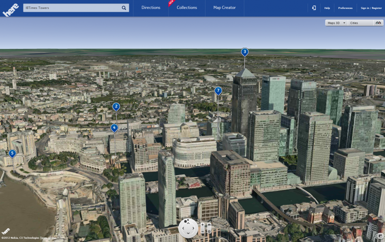Zoom out with the minus button
The image size is (385, 242).
[203, 231]
